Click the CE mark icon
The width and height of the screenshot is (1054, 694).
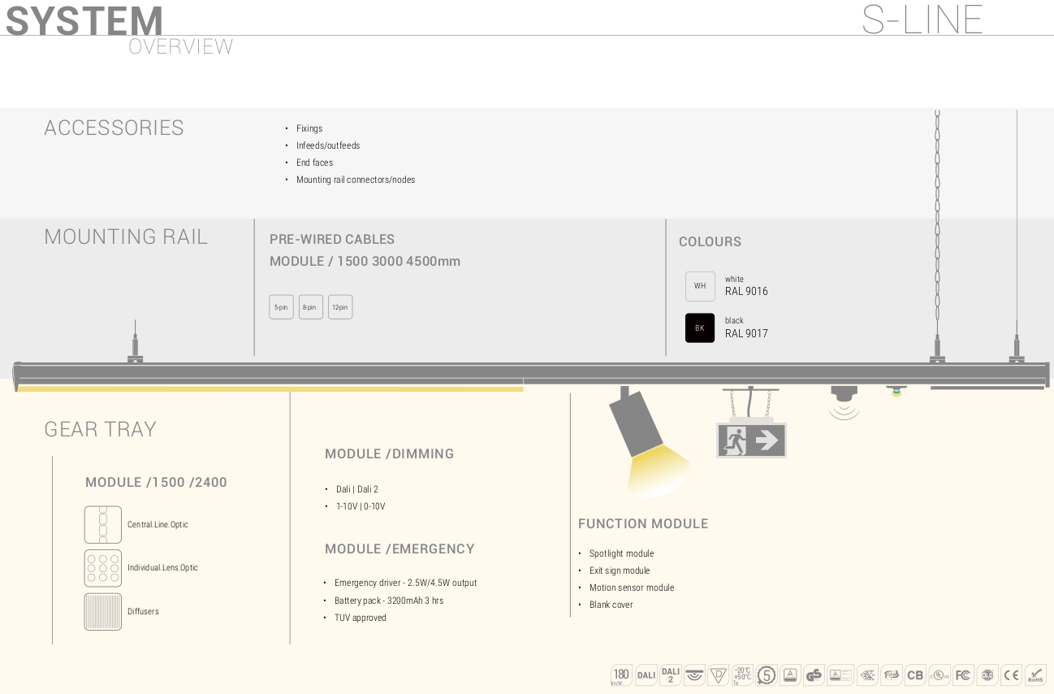pyautogui.click(x=1011, y=674)
